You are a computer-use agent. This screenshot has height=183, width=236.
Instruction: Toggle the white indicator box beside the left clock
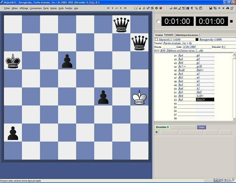click(x=158, y=21)
